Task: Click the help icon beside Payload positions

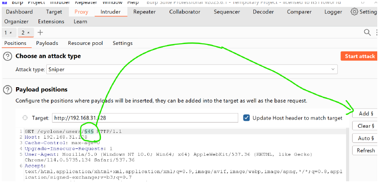Action: point(7,90)
